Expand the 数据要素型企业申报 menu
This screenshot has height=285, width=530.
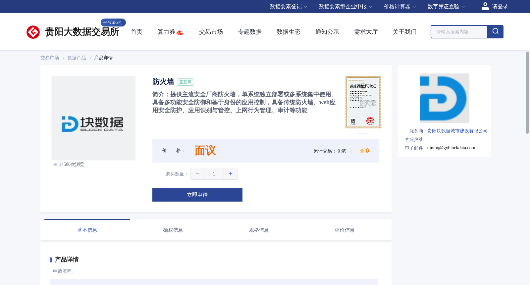point(345,7)
